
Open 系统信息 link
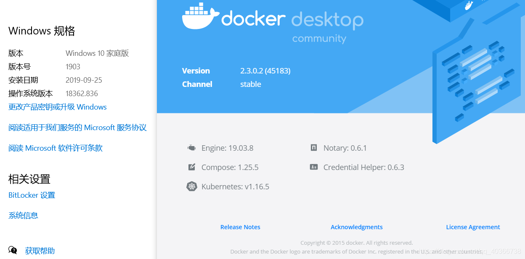pyautogui.click(x=23, y=216)
